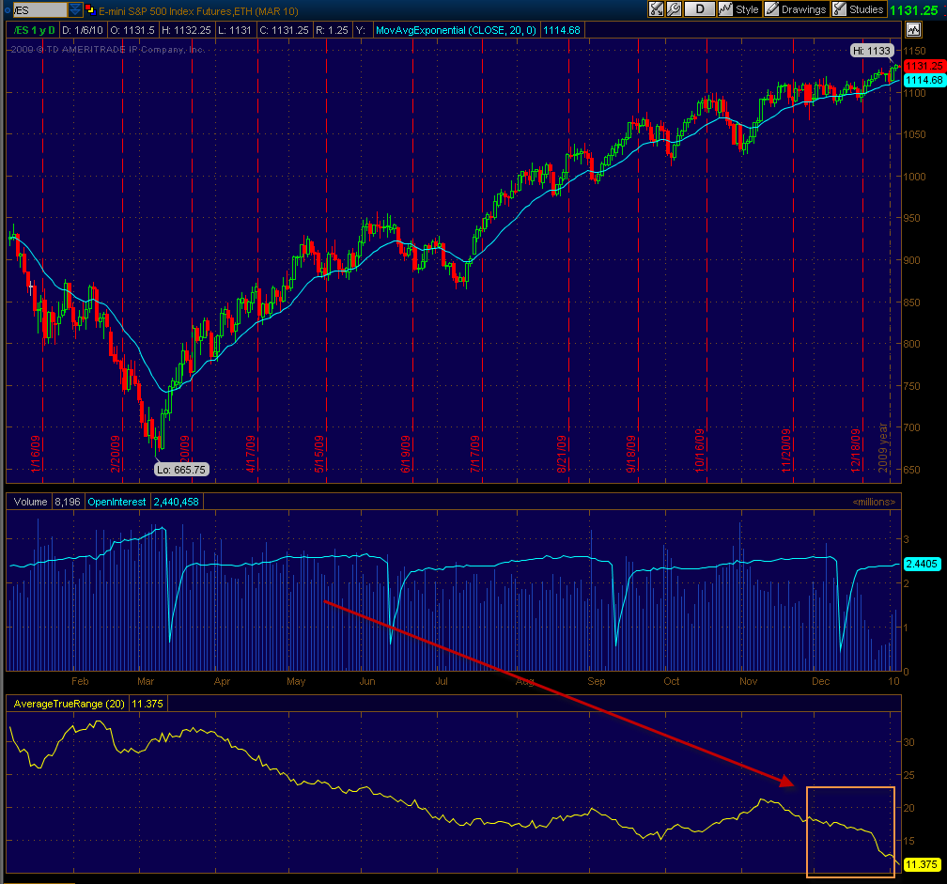Click the Feb label on time axis
The image size is (947, 884).
point(80,681)
